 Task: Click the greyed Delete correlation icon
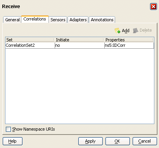pyautogui.click(x=136, y=31)
